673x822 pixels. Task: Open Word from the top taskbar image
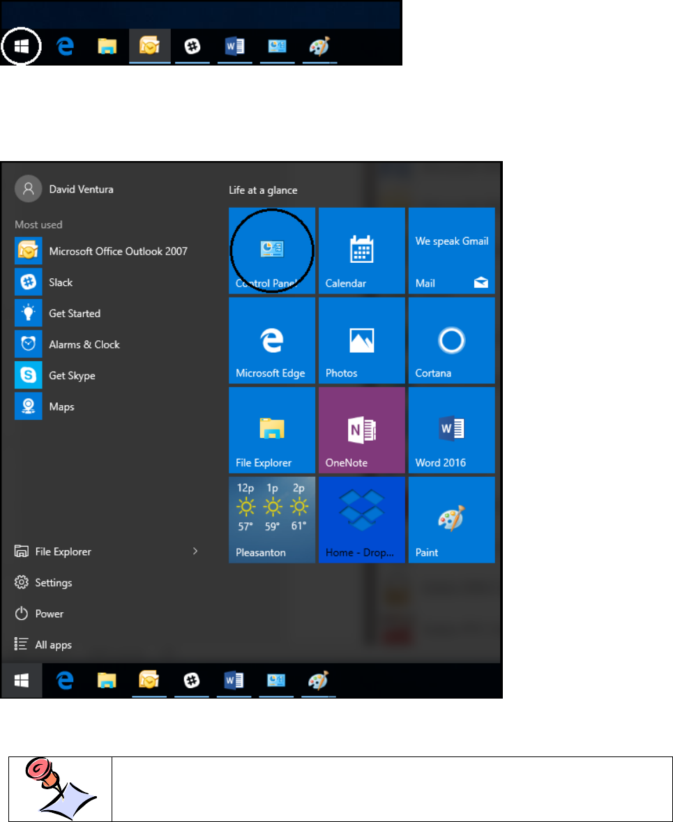pyautogui.click(x=234, y=47)
